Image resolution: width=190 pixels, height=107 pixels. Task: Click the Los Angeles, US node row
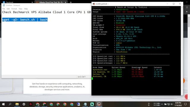128,72
